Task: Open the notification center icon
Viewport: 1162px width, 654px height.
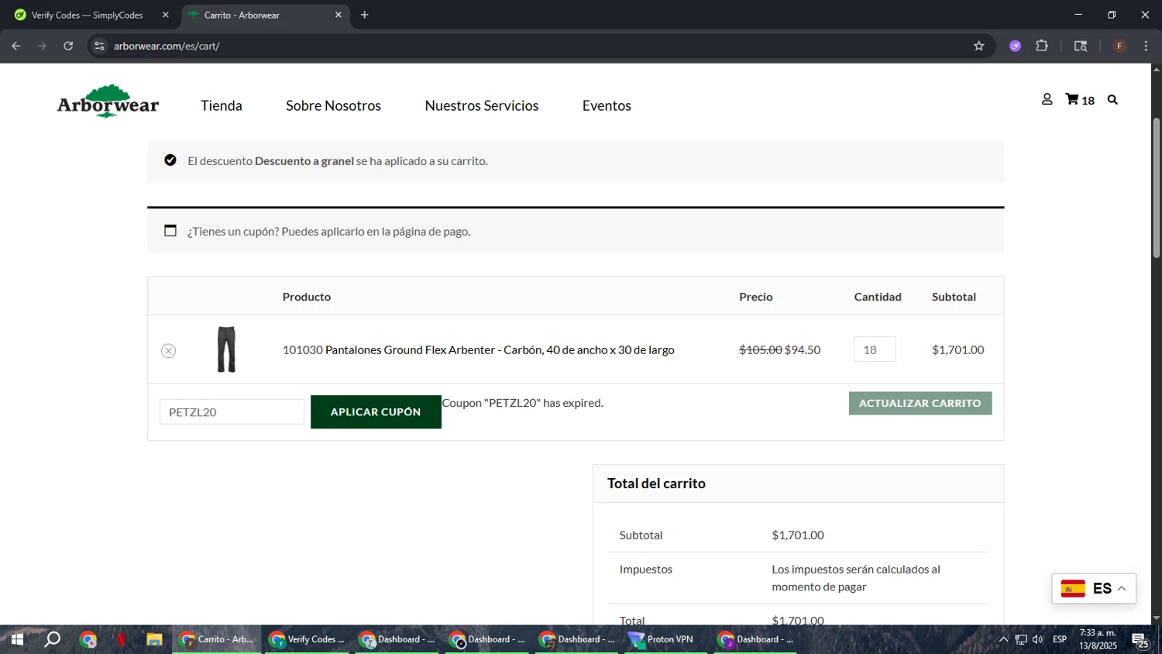Action: pos(1140,640)
